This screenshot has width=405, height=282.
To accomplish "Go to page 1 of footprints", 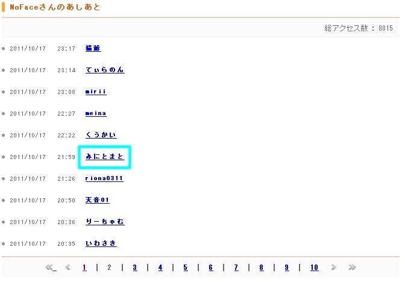I will point(84,268).
